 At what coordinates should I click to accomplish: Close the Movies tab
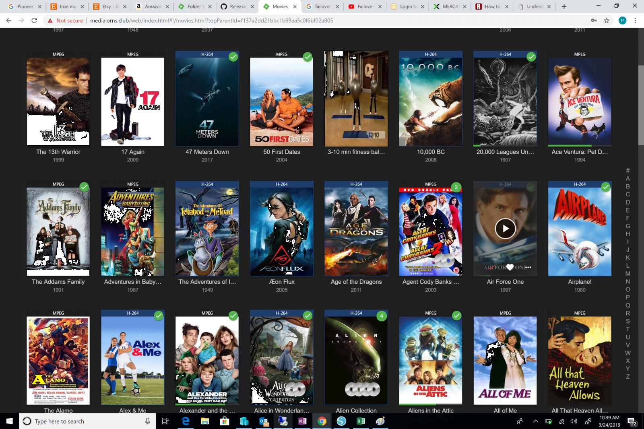point(295,6)
